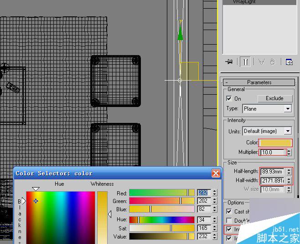Click the Green spinner arrows
300x244 pixels.
pyautogui.click(x=214, y=201)
